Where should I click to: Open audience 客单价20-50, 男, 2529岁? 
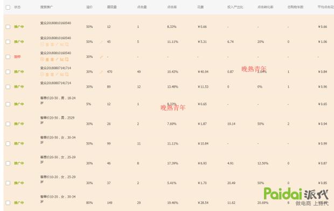(x=57, y=120)
